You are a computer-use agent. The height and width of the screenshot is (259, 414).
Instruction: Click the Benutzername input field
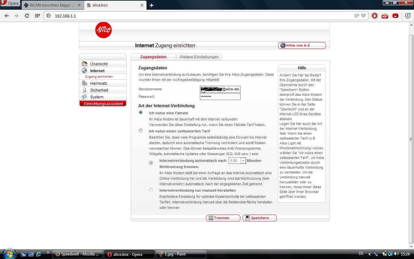pos(220,89)
